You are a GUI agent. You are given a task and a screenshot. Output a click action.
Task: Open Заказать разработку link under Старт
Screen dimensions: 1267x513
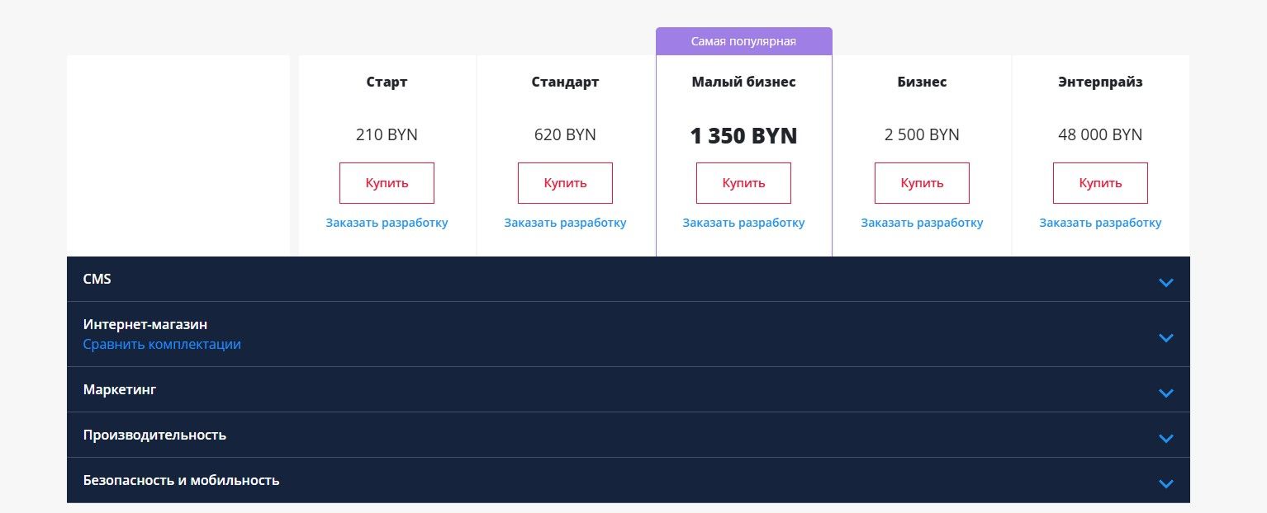click(x=387, y=223)
